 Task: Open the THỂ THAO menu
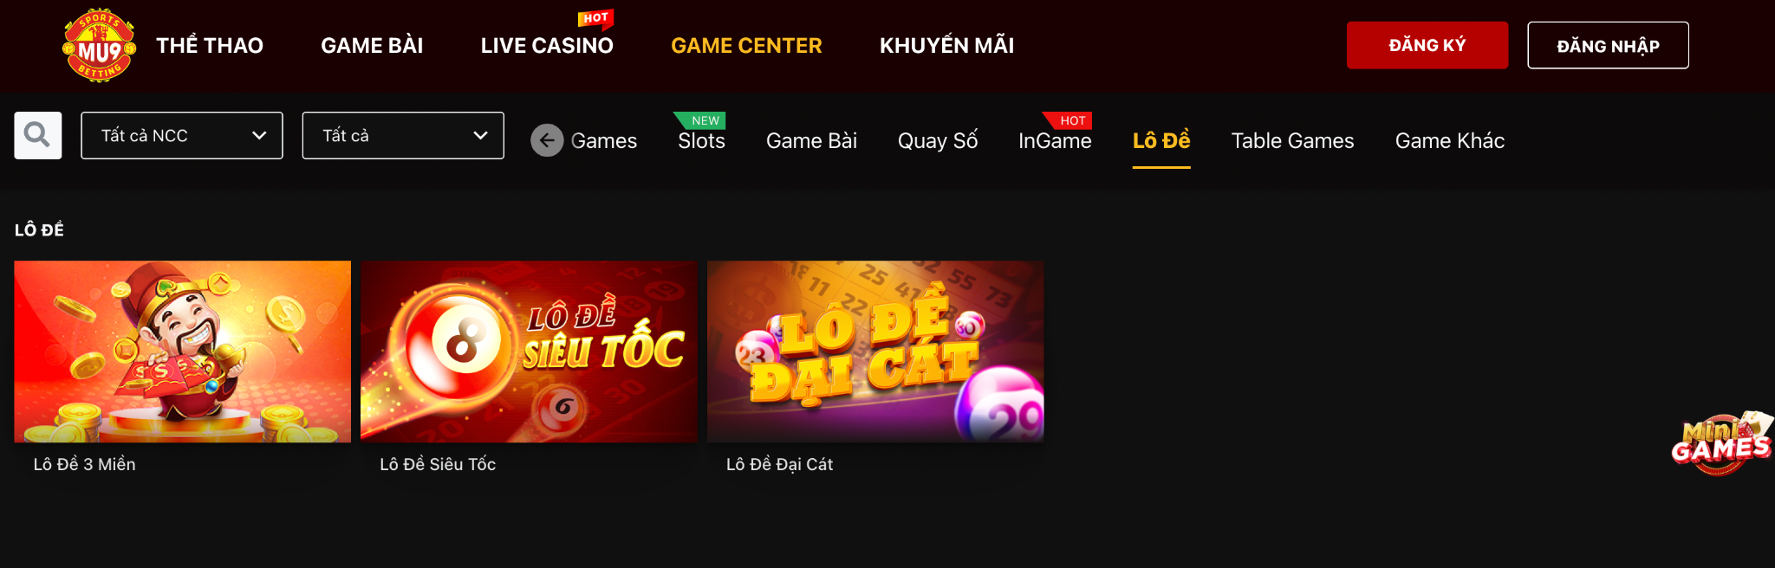point(210,46)
